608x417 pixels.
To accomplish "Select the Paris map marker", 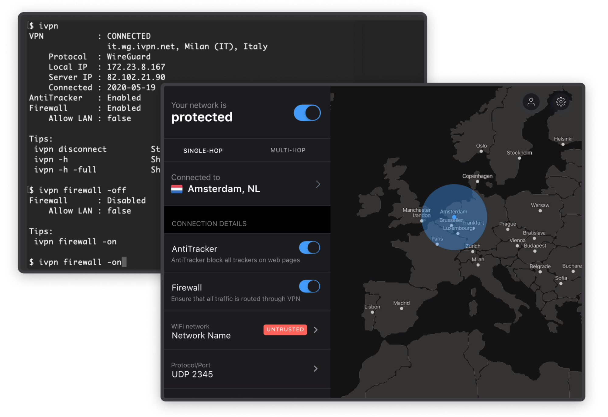I will 437,244.
